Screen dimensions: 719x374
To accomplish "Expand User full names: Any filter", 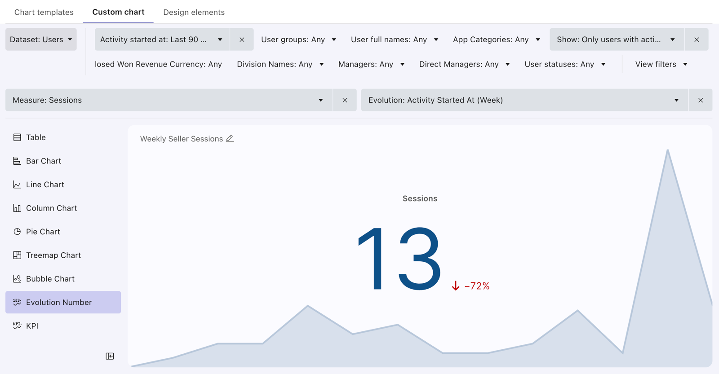I will pyautogui.click(x=395, y=40).
